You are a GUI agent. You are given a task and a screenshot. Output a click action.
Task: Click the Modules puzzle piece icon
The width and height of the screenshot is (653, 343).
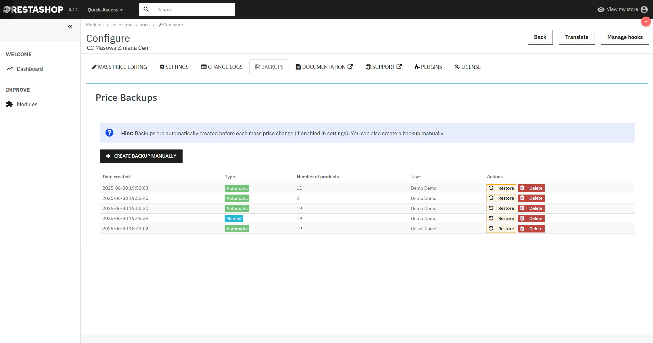pyautogui.click(x=10, y=104)
